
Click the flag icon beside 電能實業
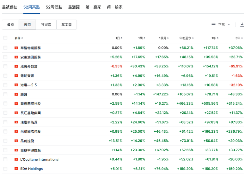pyautogui.click(x=16, y=75)
